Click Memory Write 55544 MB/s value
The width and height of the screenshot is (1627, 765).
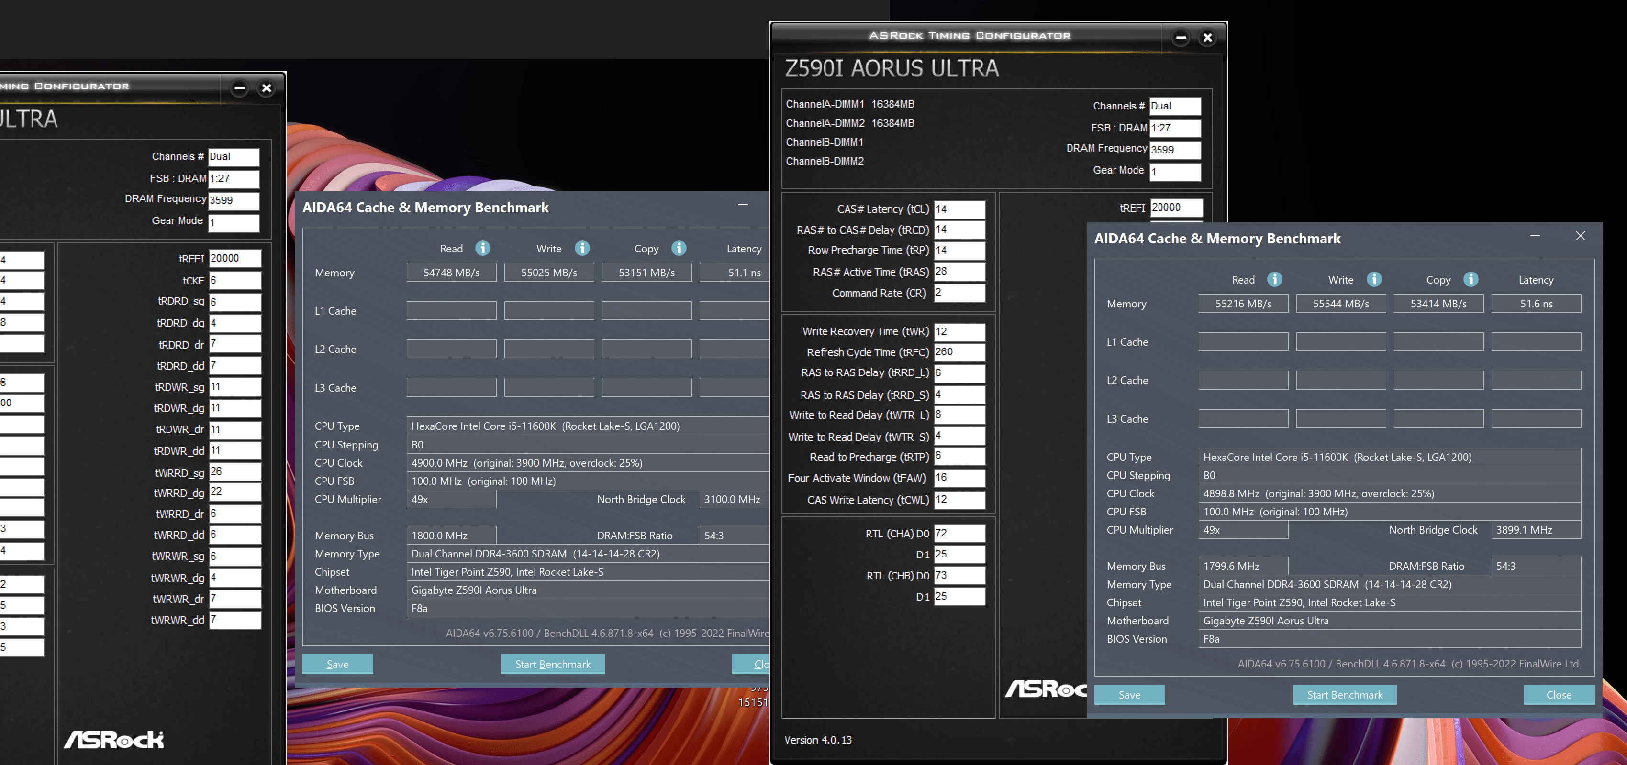click(1341, 304)
